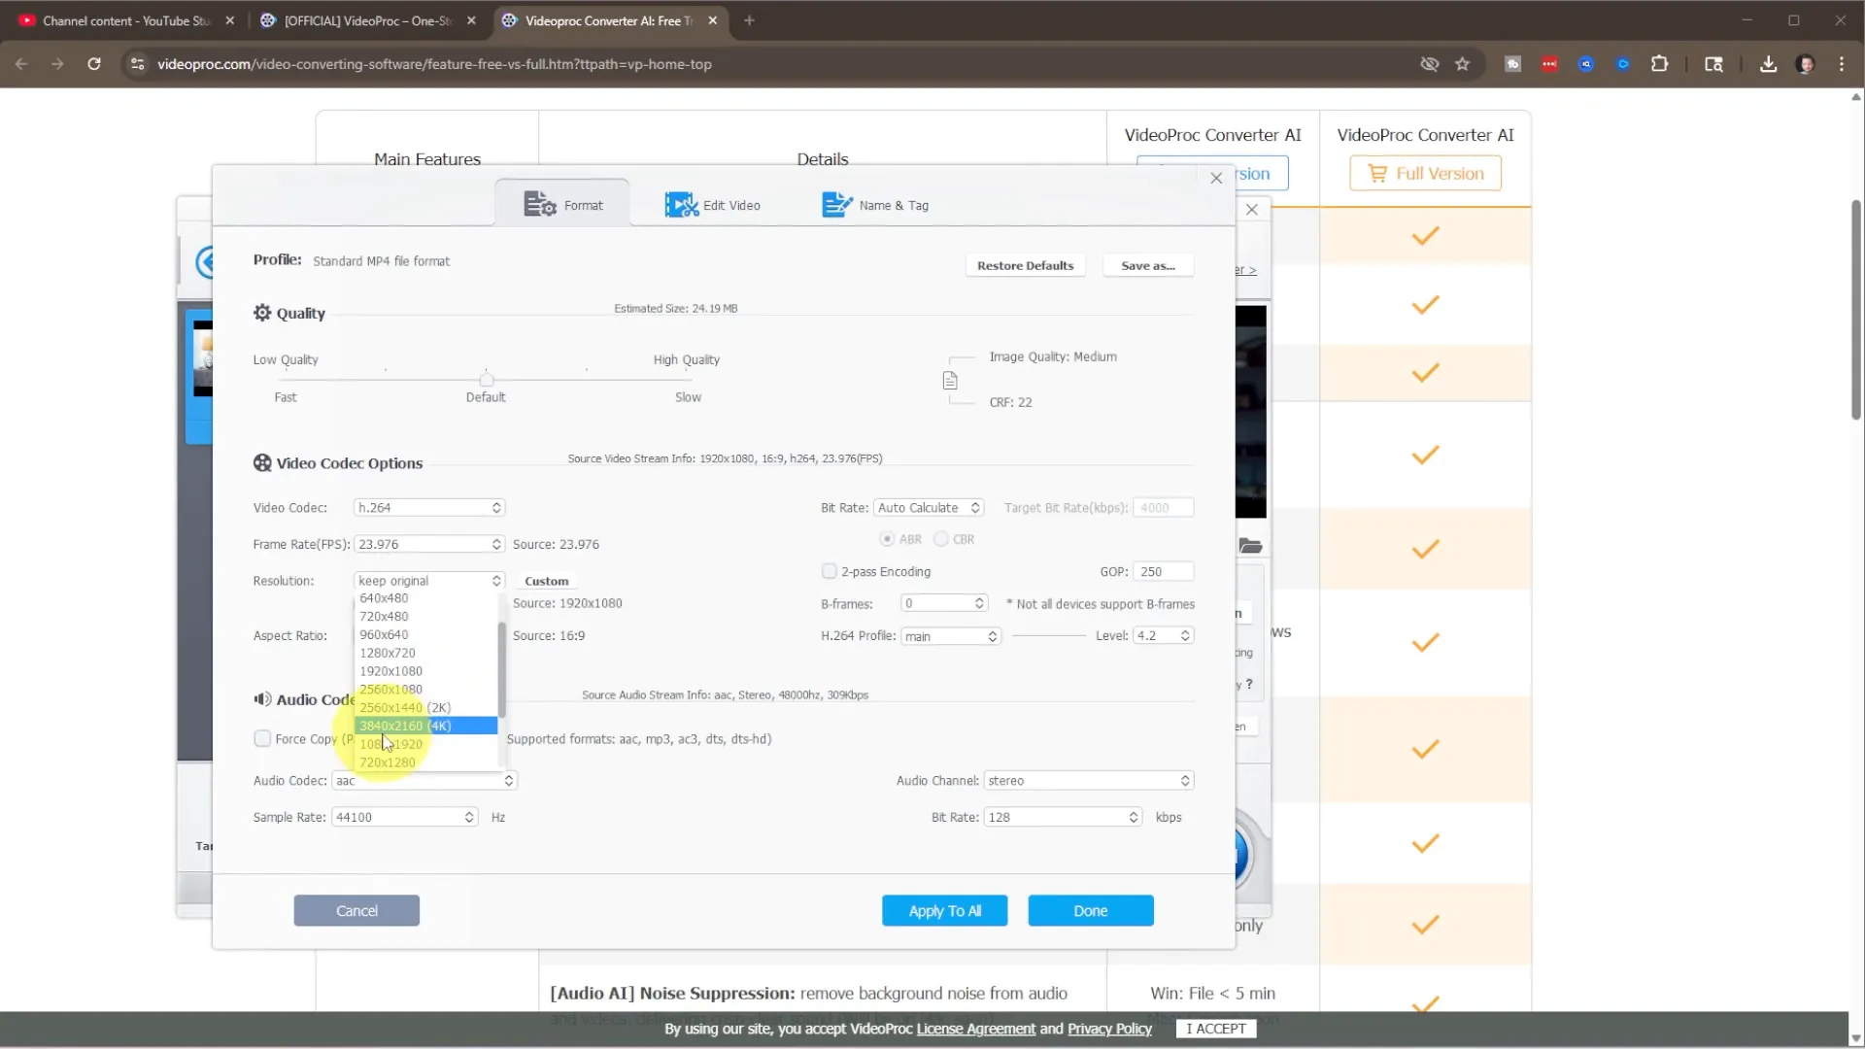Screen dimensions: 1865x1049
Task: Open the Name & Tag tab
Action: tap(875, 205)
